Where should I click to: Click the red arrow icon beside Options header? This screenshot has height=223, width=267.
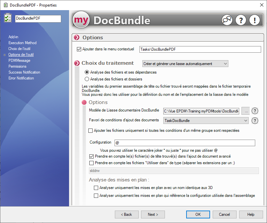[x=77, y=37]
